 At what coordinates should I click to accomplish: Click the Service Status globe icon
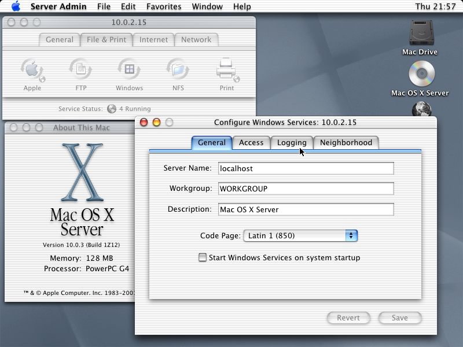pos(112,109)
